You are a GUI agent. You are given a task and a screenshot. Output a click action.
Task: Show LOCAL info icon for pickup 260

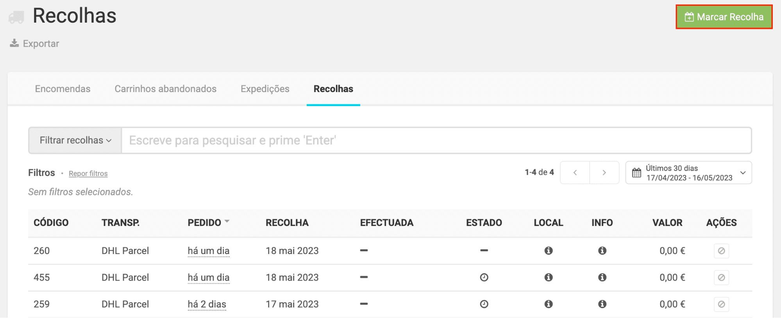point(549,250)
